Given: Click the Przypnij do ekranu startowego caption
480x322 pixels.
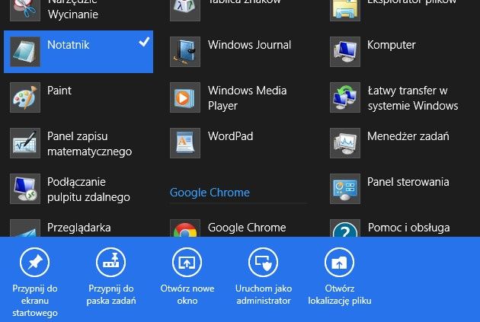Looking at the screenshot, I should tap(35, 301).
